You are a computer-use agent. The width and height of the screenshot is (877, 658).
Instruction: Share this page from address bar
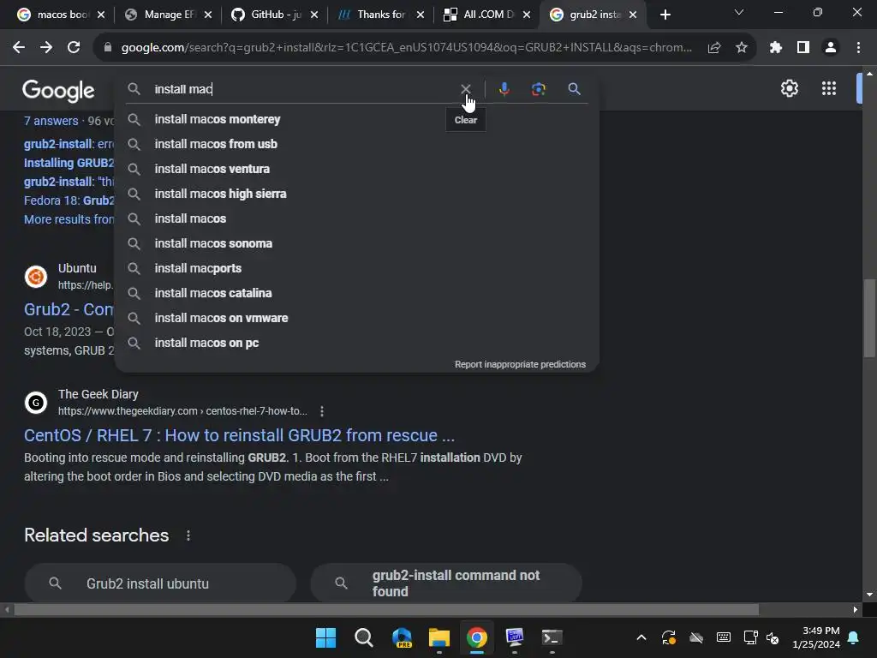(x=714, y=48)
